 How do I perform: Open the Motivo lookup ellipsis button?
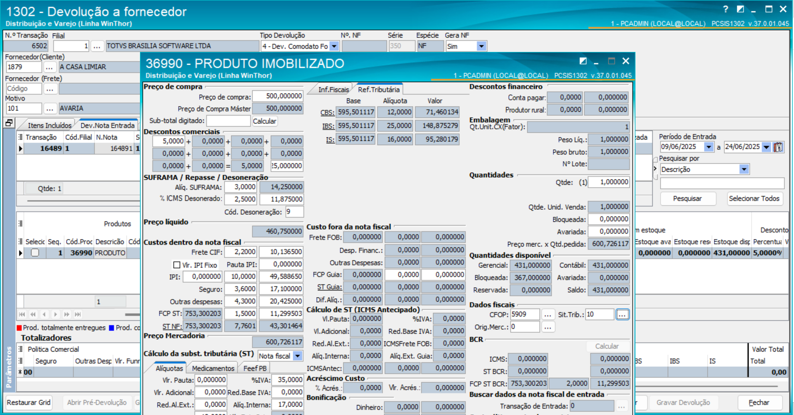click(x=50, y=108)
